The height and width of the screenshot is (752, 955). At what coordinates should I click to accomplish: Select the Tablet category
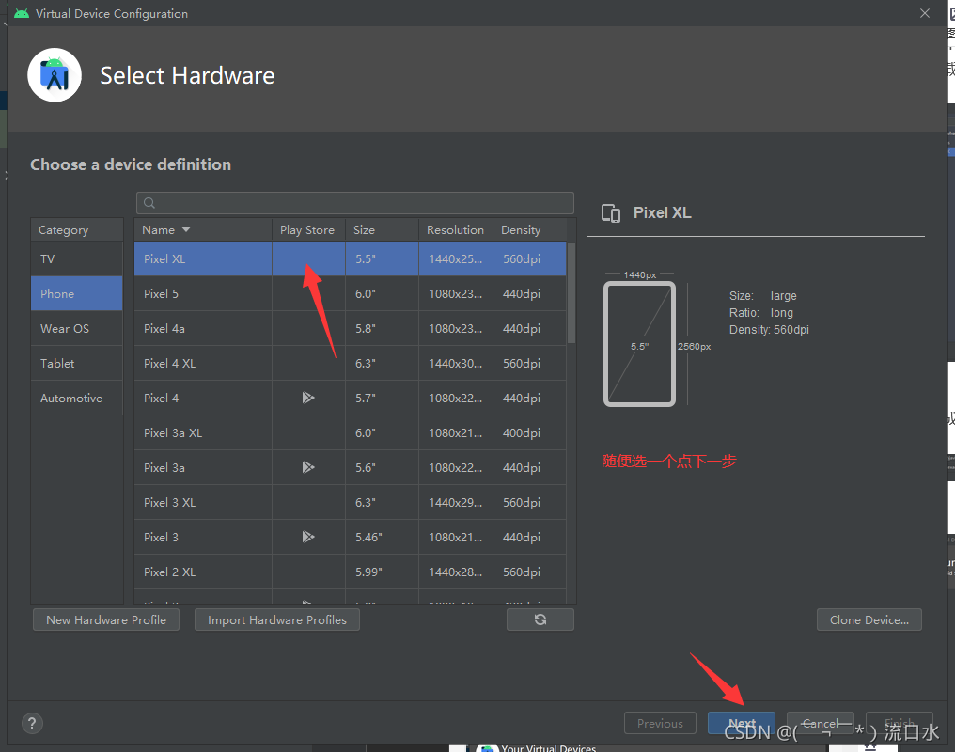tap(77, 363)
